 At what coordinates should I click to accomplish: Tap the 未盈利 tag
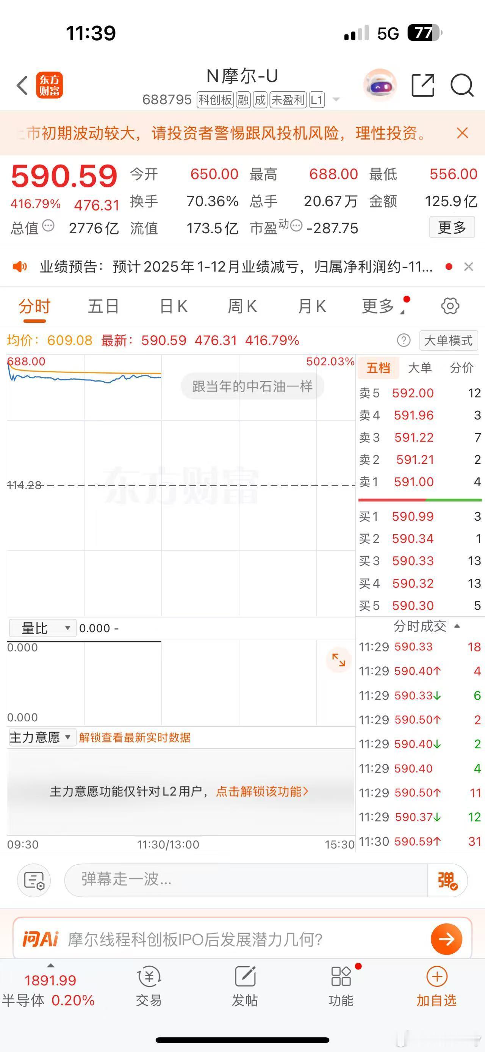[288, 100]
